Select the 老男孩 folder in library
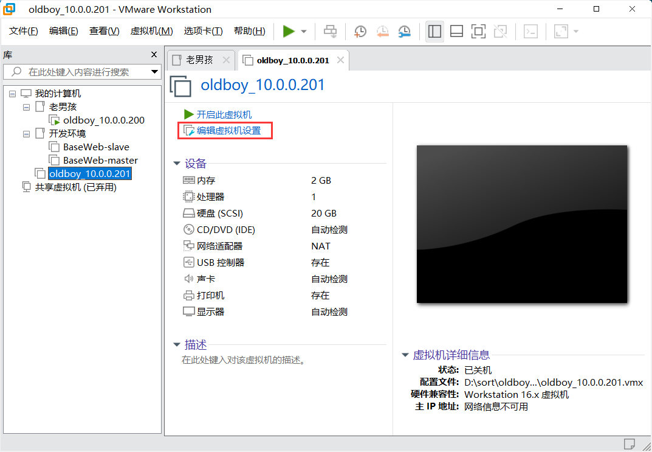This screenshot has height=452, width=652. pyautogui.click(x=63, y=107)
